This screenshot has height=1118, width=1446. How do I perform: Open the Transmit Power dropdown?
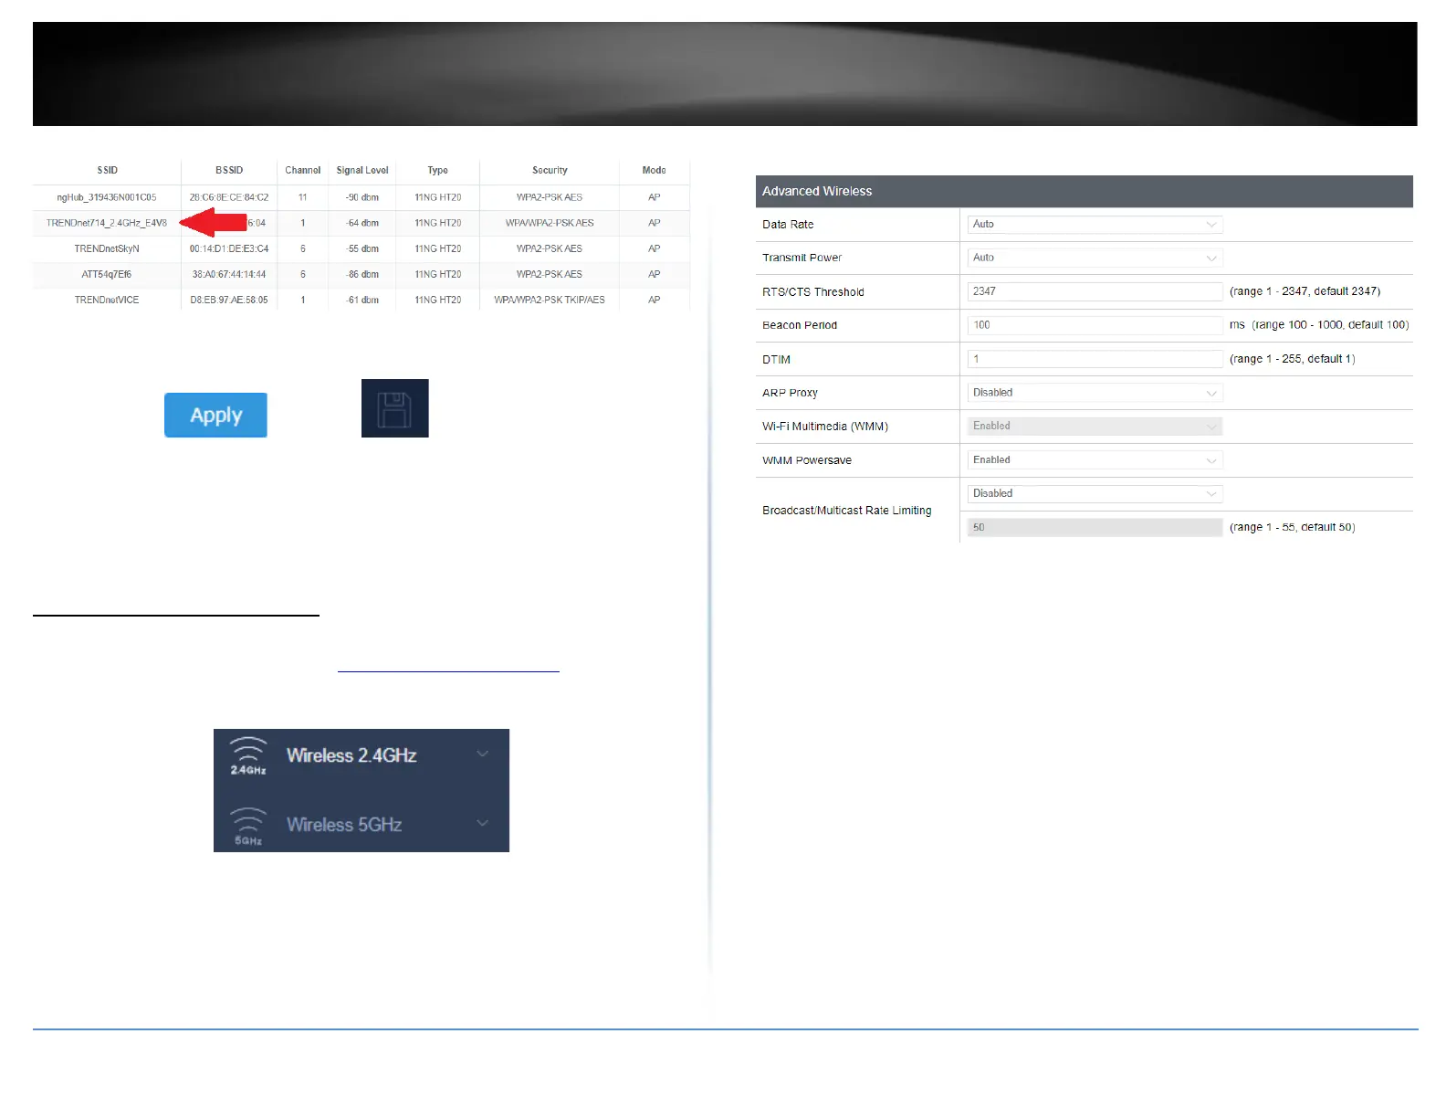click(x=1095, y=258)
